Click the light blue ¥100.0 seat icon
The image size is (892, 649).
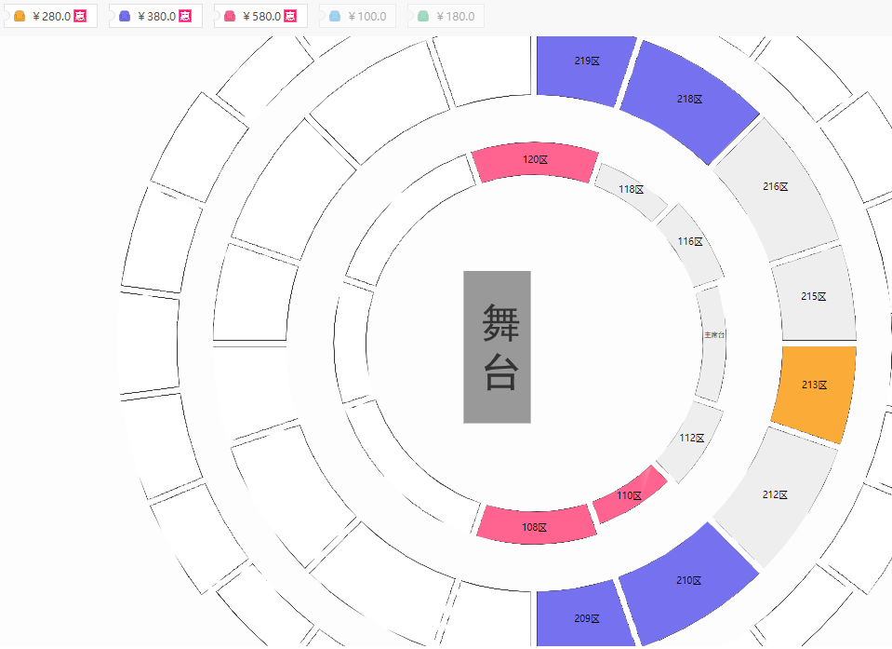(x=335, y=17)
